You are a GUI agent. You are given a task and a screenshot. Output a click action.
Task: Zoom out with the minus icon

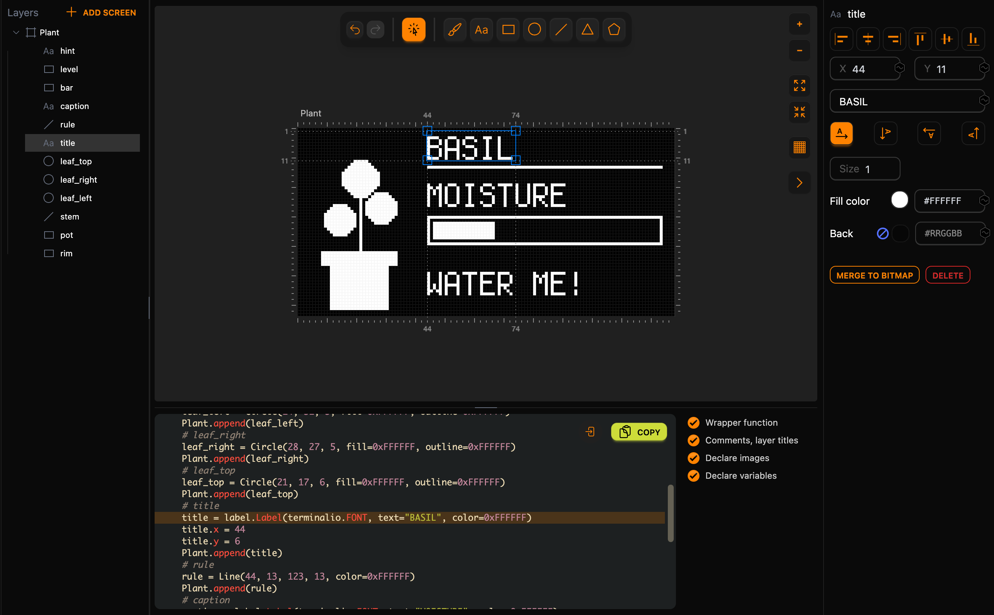pyautogui.click(x=799, y=50)
